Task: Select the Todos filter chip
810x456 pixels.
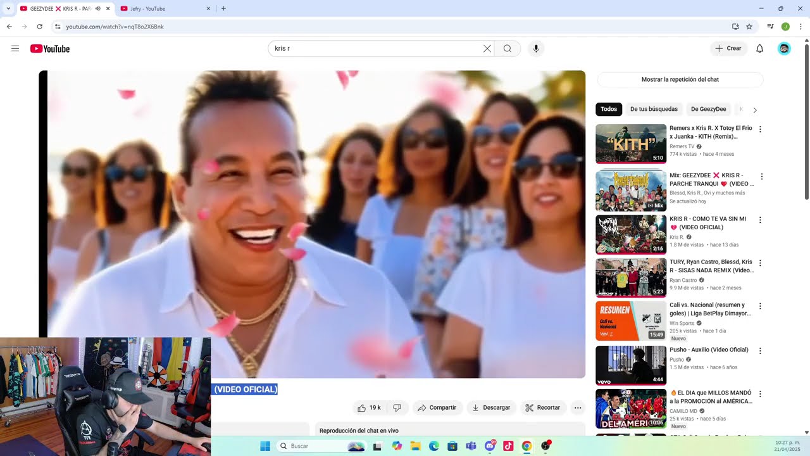Action: (x=609, y=110)
